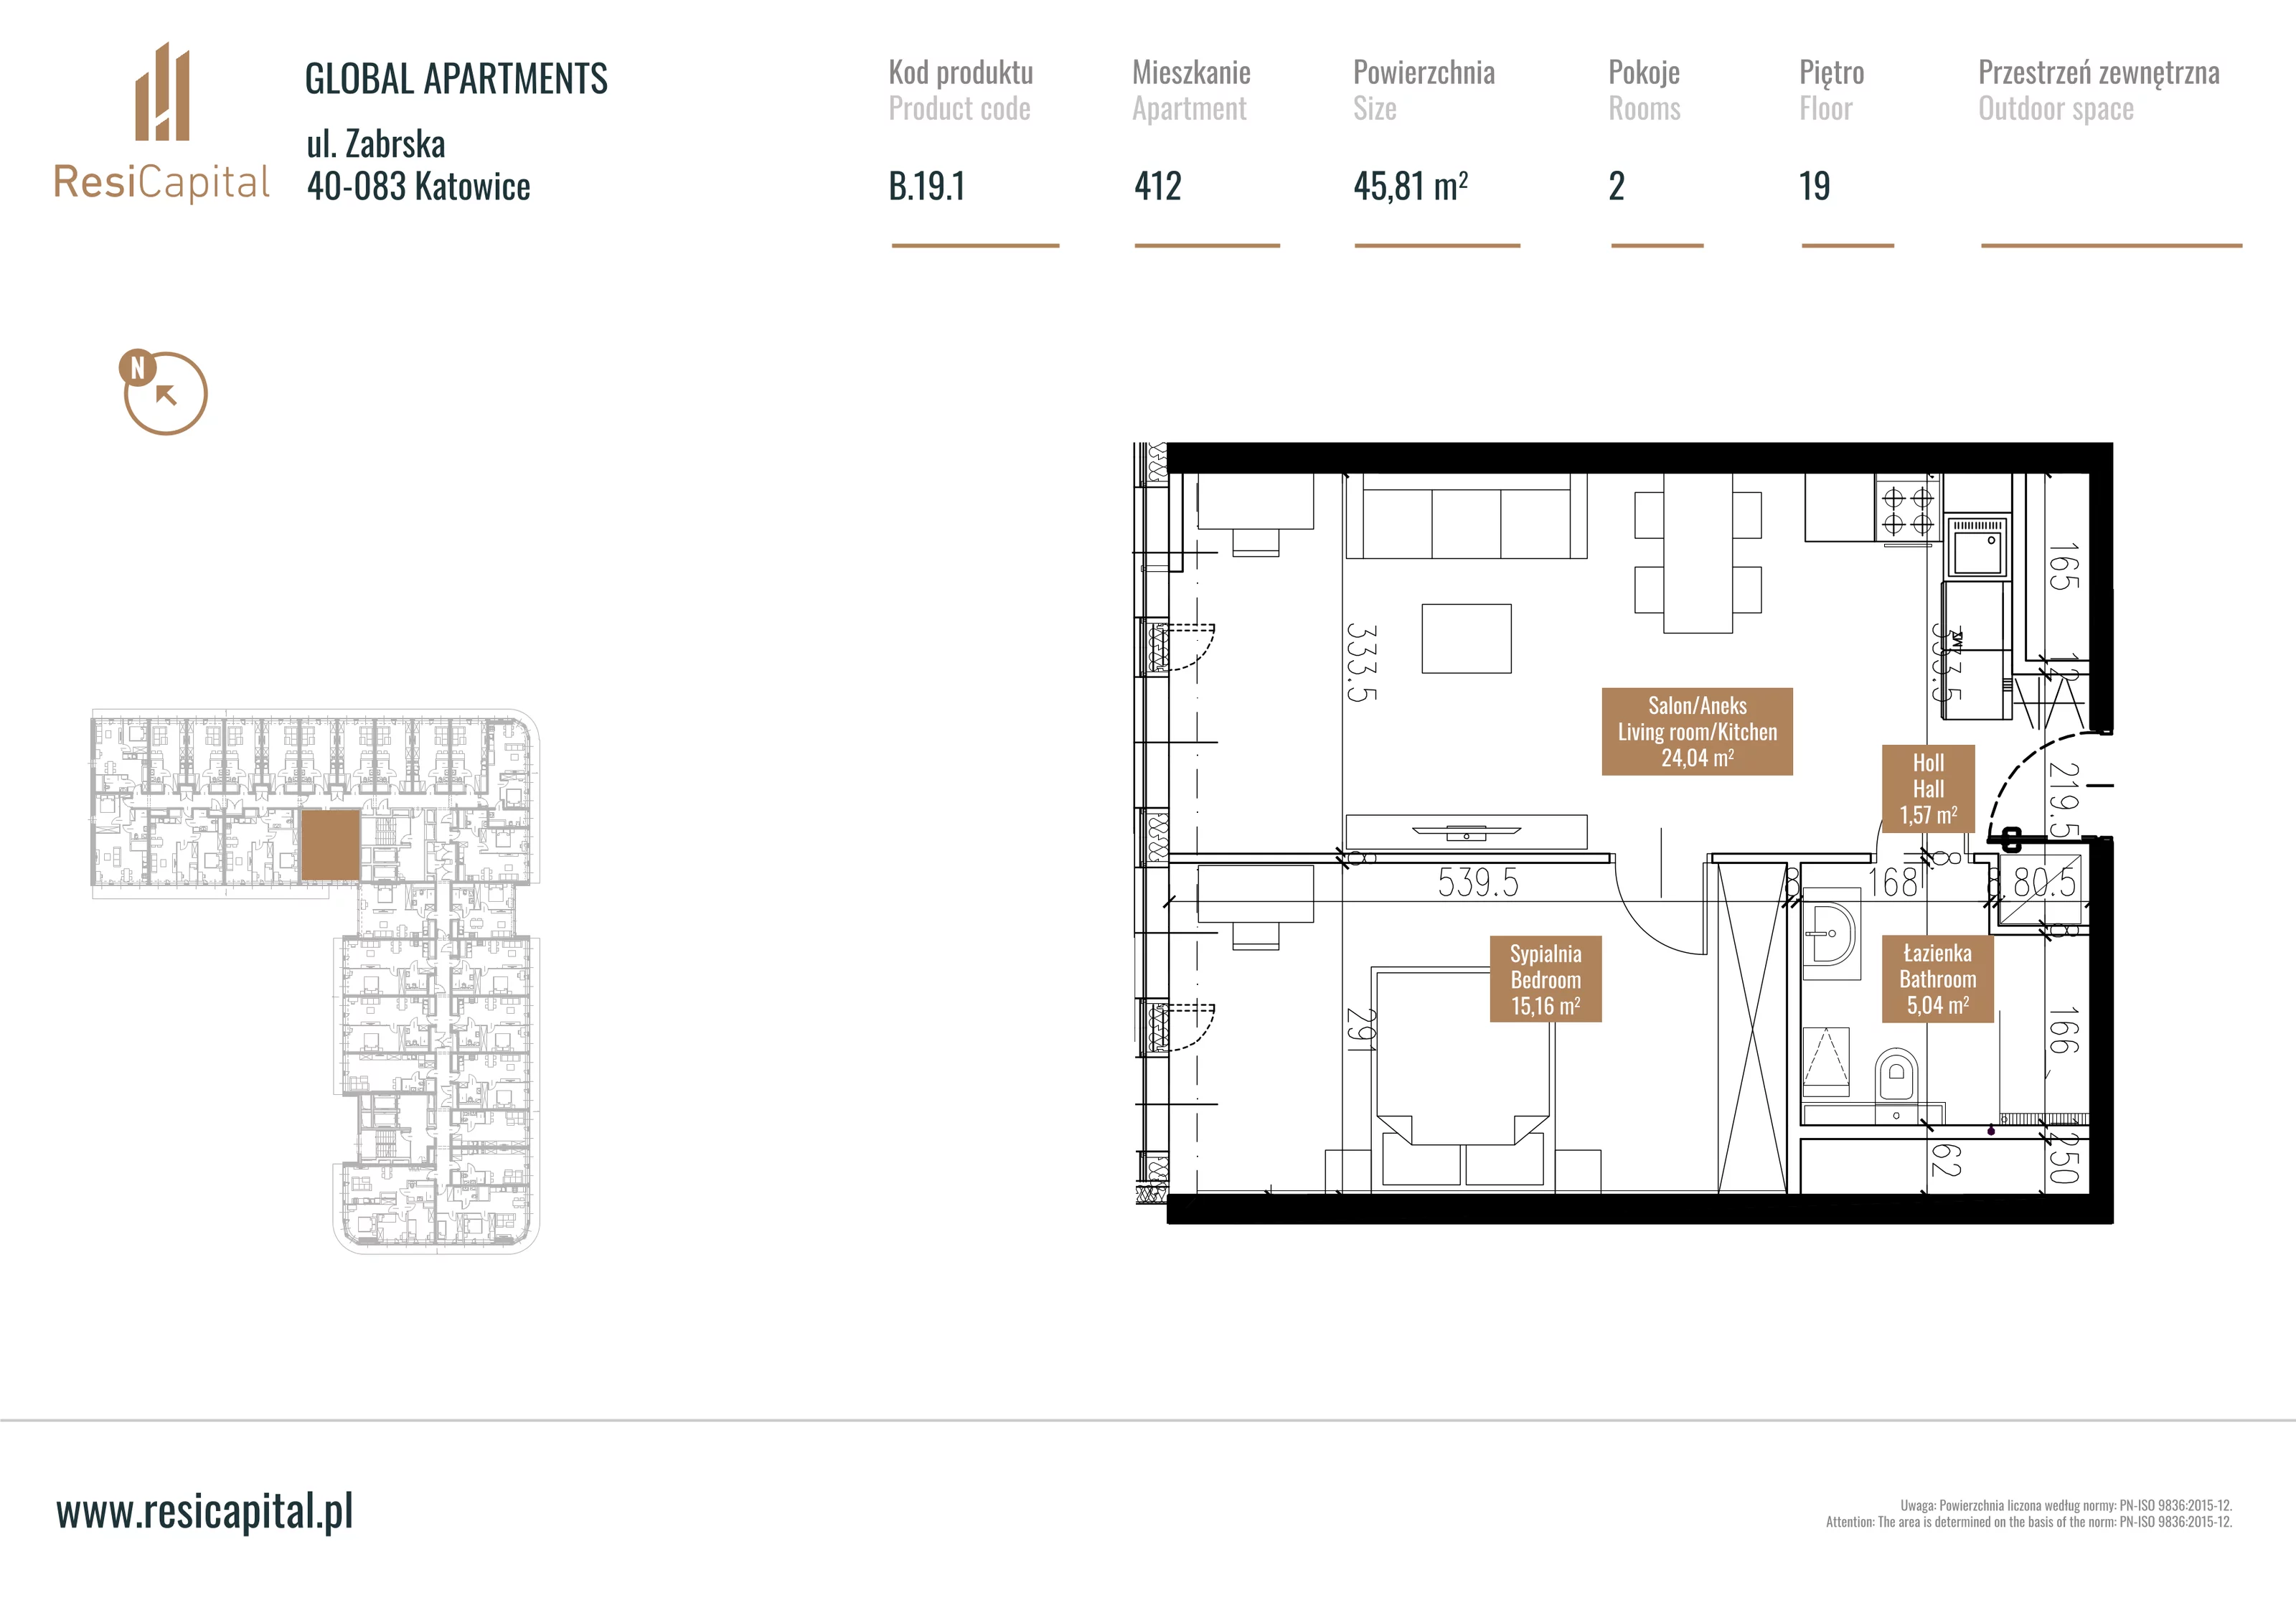The height and width of the screenshot is (1623, 2296).
Task: Click the ResiCapital logo
Action: click(x=162, y=122)
